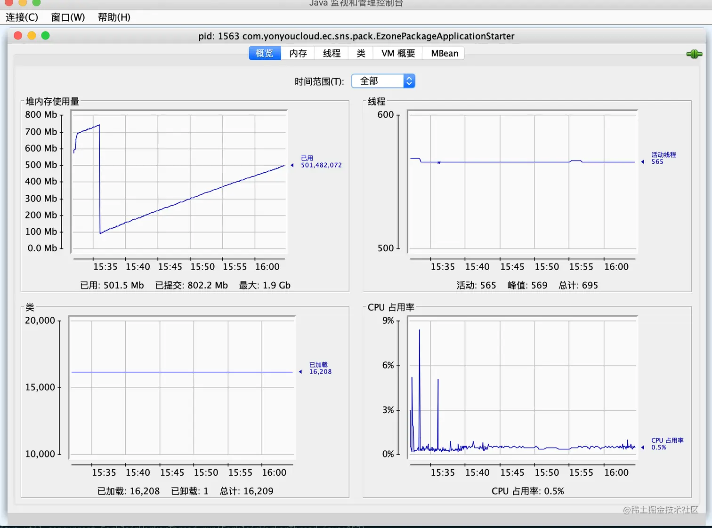Expand the 时间范围 dropdown showing 全部
The width and height of the screenshot is (712, 528).
tap(383, 81)
